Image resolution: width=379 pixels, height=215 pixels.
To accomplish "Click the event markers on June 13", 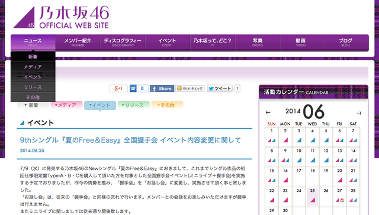I will pyautogui.click(x=339, y=160).
